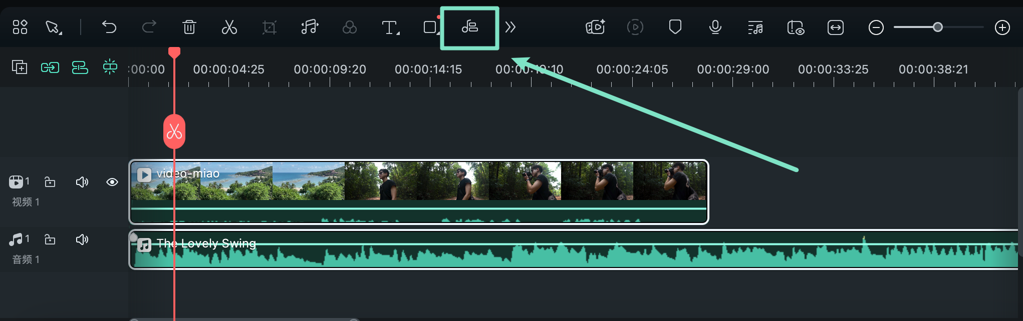Viewport: 1023px width, 321px height.
Task: Click the timeline zoom slider handle
Action: pyautogui.click(x=937, y=27)
